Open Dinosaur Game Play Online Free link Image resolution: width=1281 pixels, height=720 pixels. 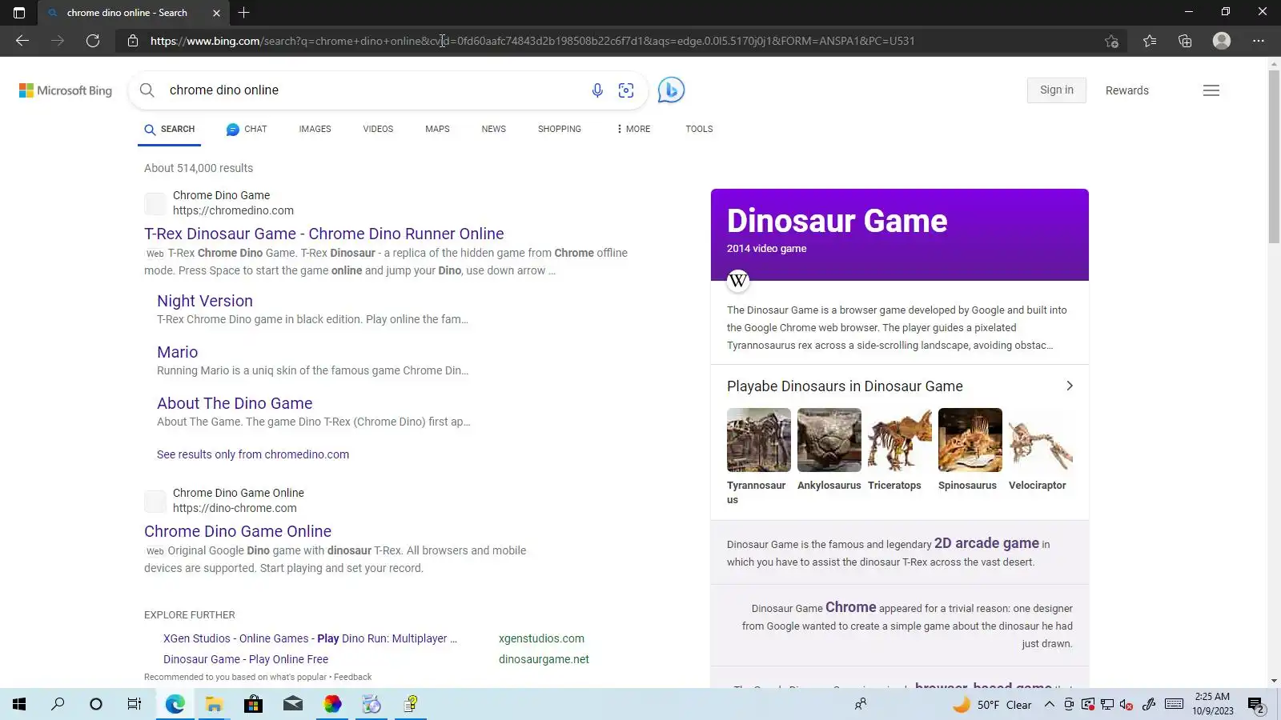[x=246, y=659]
